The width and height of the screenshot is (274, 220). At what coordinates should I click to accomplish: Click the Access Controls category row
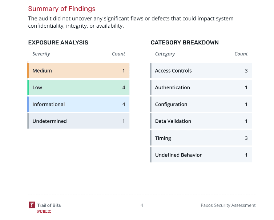(201, 71)
